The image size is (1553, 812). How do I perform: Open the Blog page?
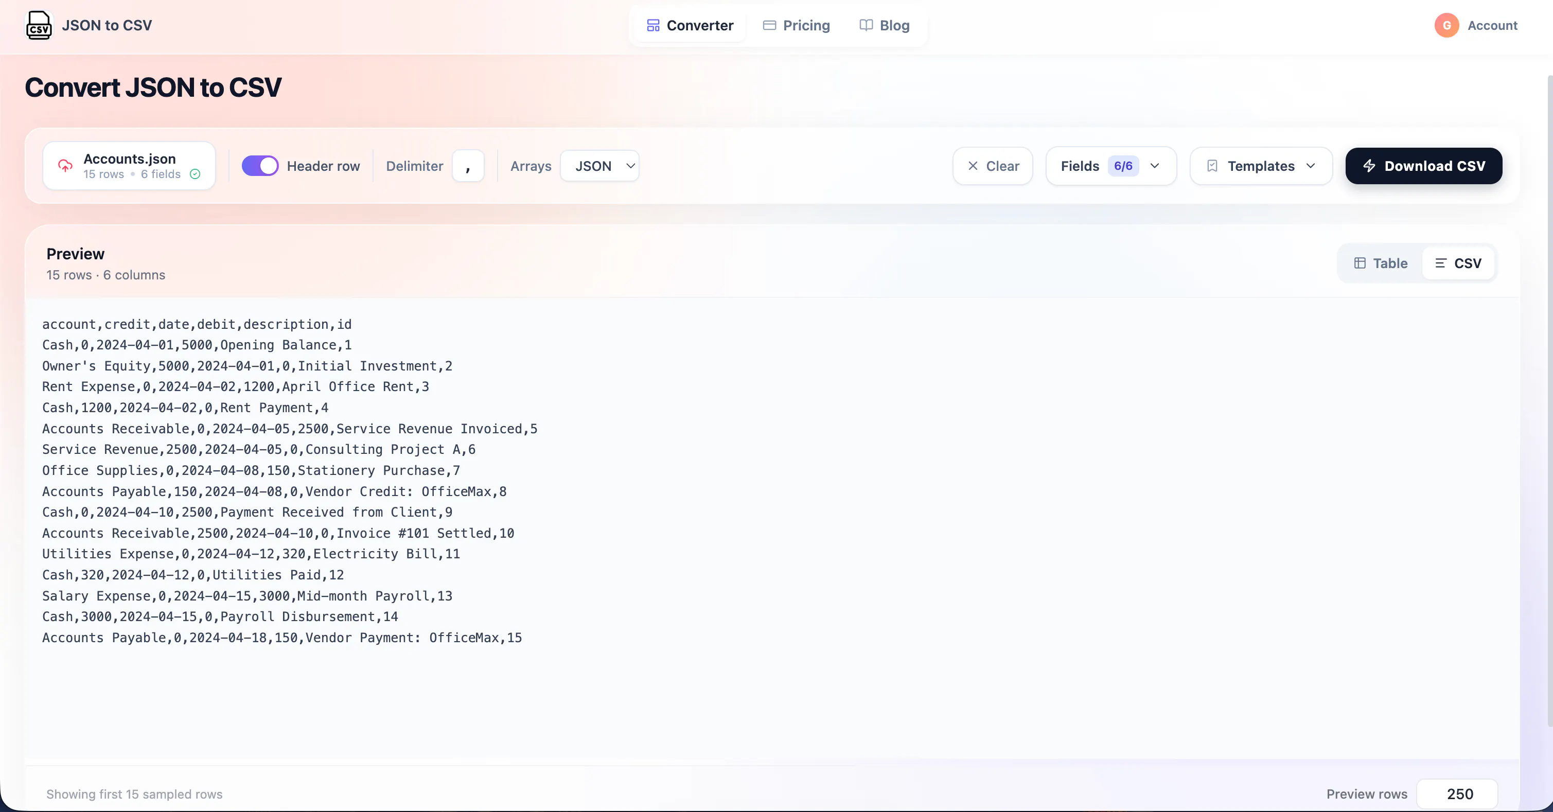click(x=884, y=25)
